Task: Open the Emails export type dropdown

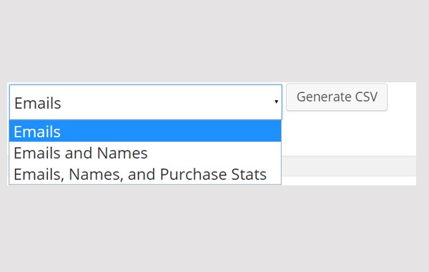Action: [146, 102]
